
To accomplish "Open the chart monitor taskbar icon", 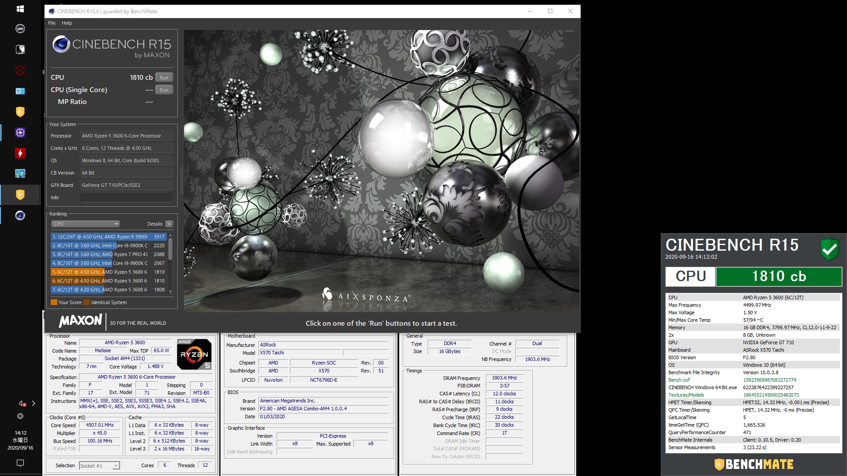I will [x=20, y=174].
